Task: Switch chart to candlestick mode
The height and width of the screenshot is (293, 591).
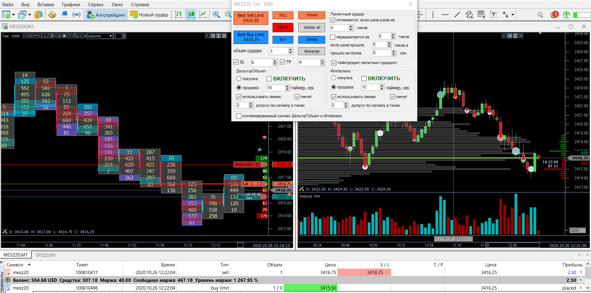Action: (x=191, y=15)
